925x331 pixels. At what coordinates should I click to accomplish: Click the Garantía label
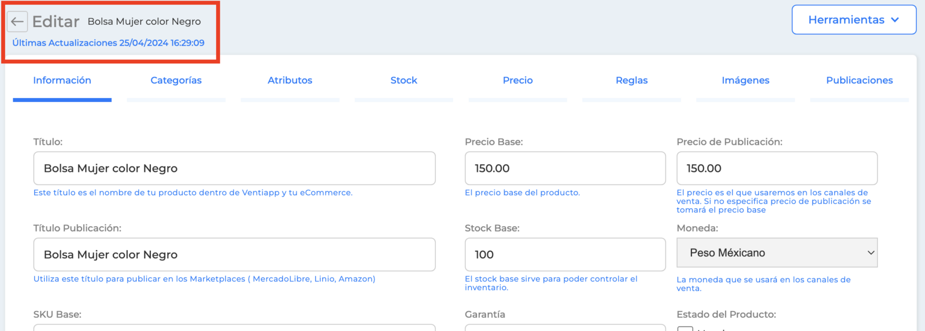pyautogui.click(x=485, y=314)
